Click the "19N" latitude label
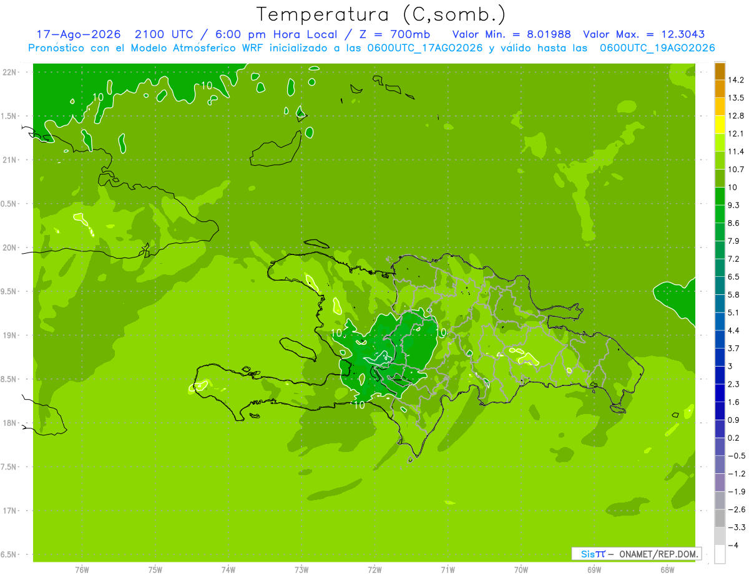Screen dimensions: 749x578 11,335
